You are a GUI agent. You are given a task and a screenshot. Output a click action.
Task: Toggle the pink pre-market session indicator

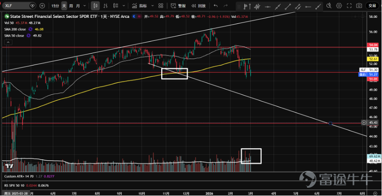click(x=139, y=16)
